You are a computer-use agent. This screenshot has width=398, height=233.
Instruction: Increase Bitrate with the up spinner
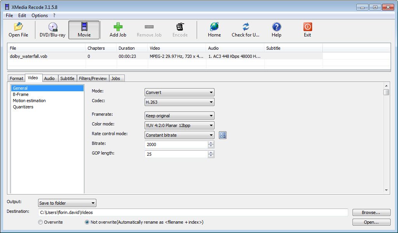point(211,143)
